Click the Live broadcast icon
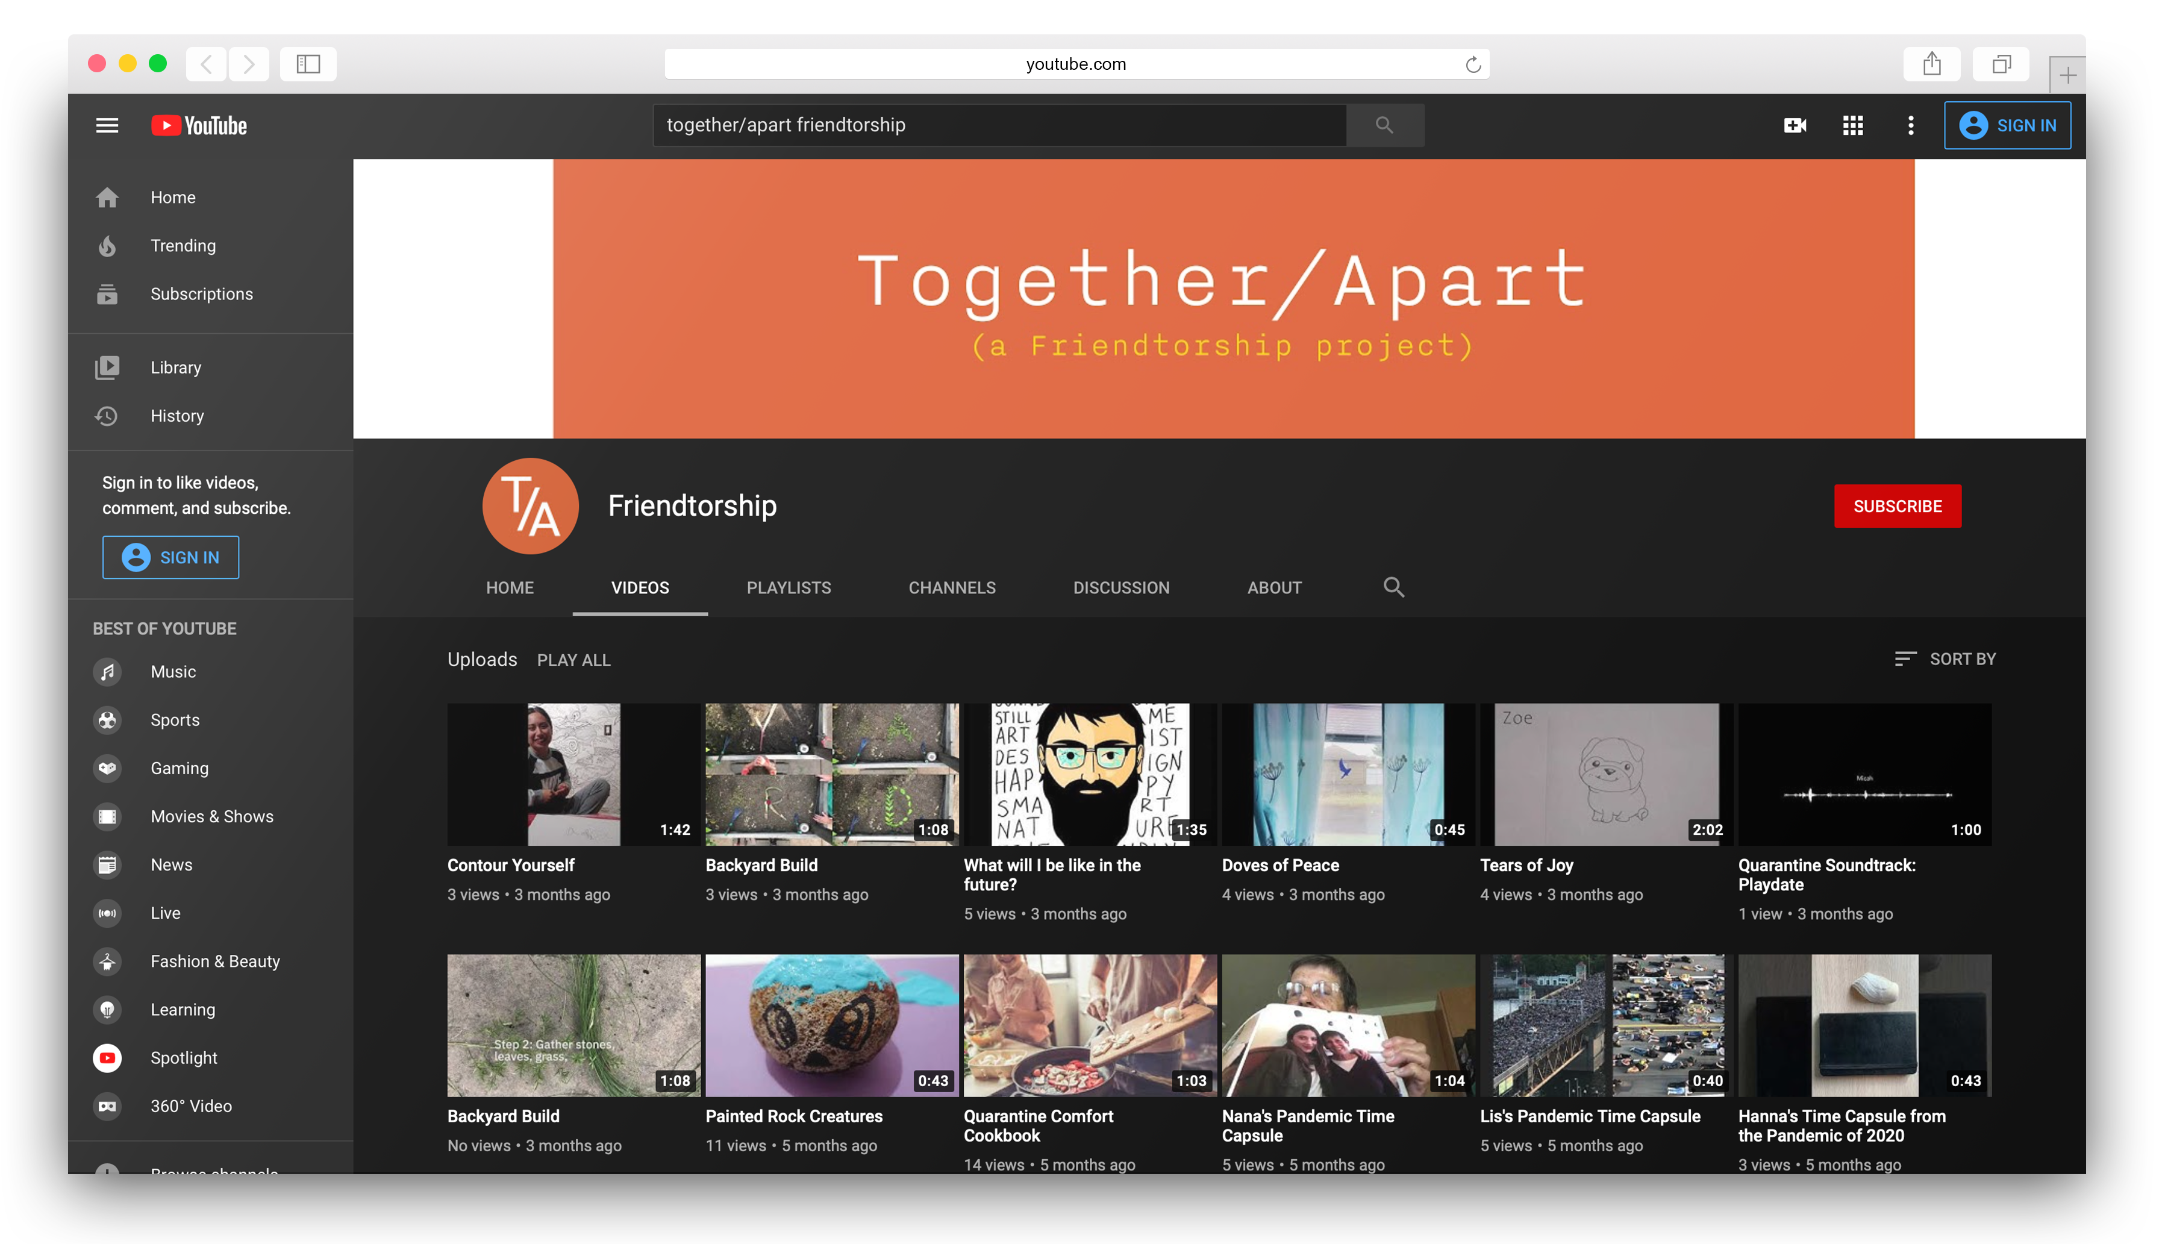 click(107, 913)
